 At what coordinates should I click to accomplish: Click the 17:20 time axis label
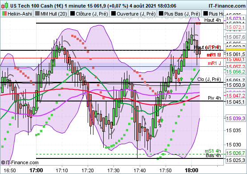coord(88,170)
